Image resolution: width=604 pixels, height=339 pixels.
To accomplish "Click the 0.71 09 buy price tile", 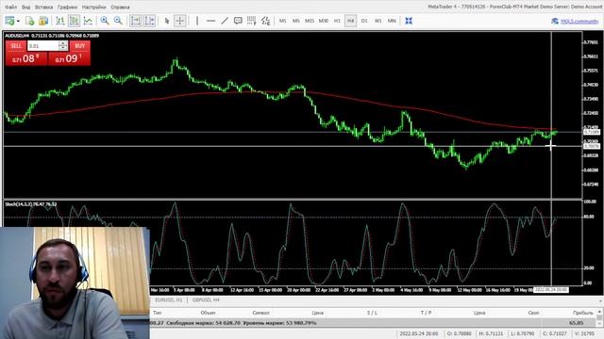I will pos(69,58).
